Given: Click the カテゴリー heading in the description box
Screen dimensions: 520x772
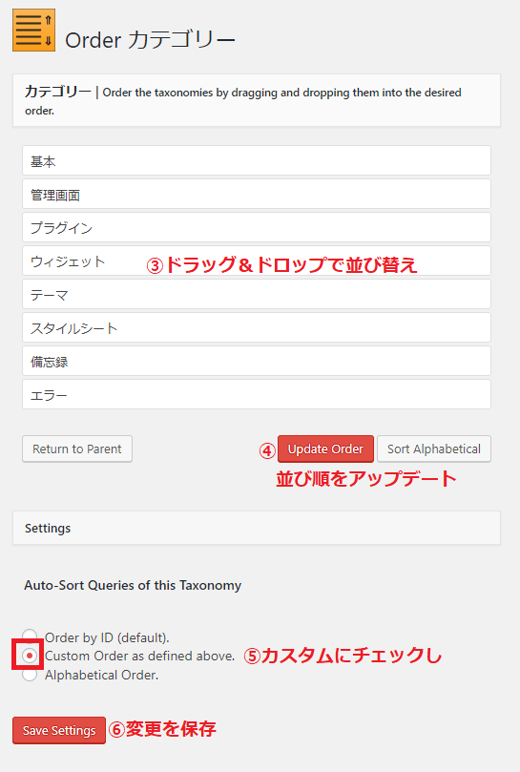Looking at the screenshot, I should click(58, 92).
